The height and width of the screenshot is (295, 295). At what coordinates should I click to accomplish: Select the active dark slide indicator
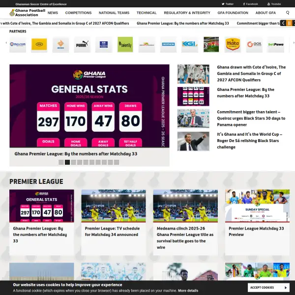[67, 162]
